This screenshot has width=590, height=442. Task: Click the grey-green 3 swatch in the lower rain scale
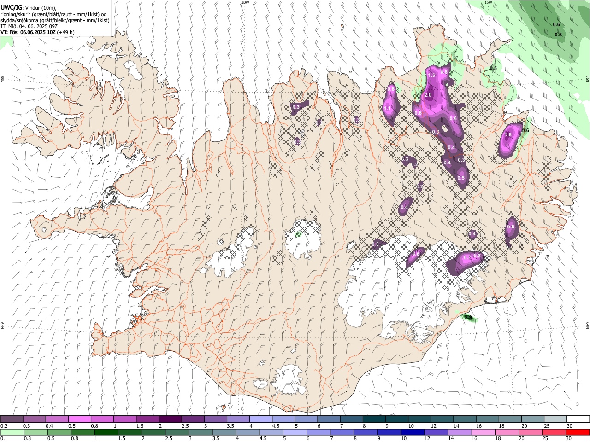(201, 432)
